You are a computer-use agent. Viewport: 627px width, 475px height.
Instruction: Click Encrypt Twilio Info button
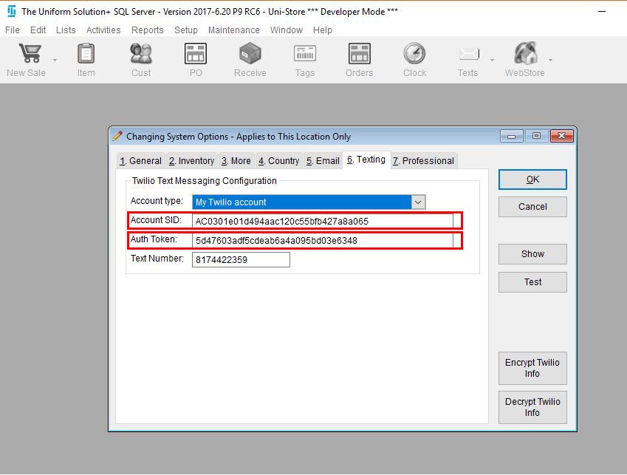coord(532,368)
